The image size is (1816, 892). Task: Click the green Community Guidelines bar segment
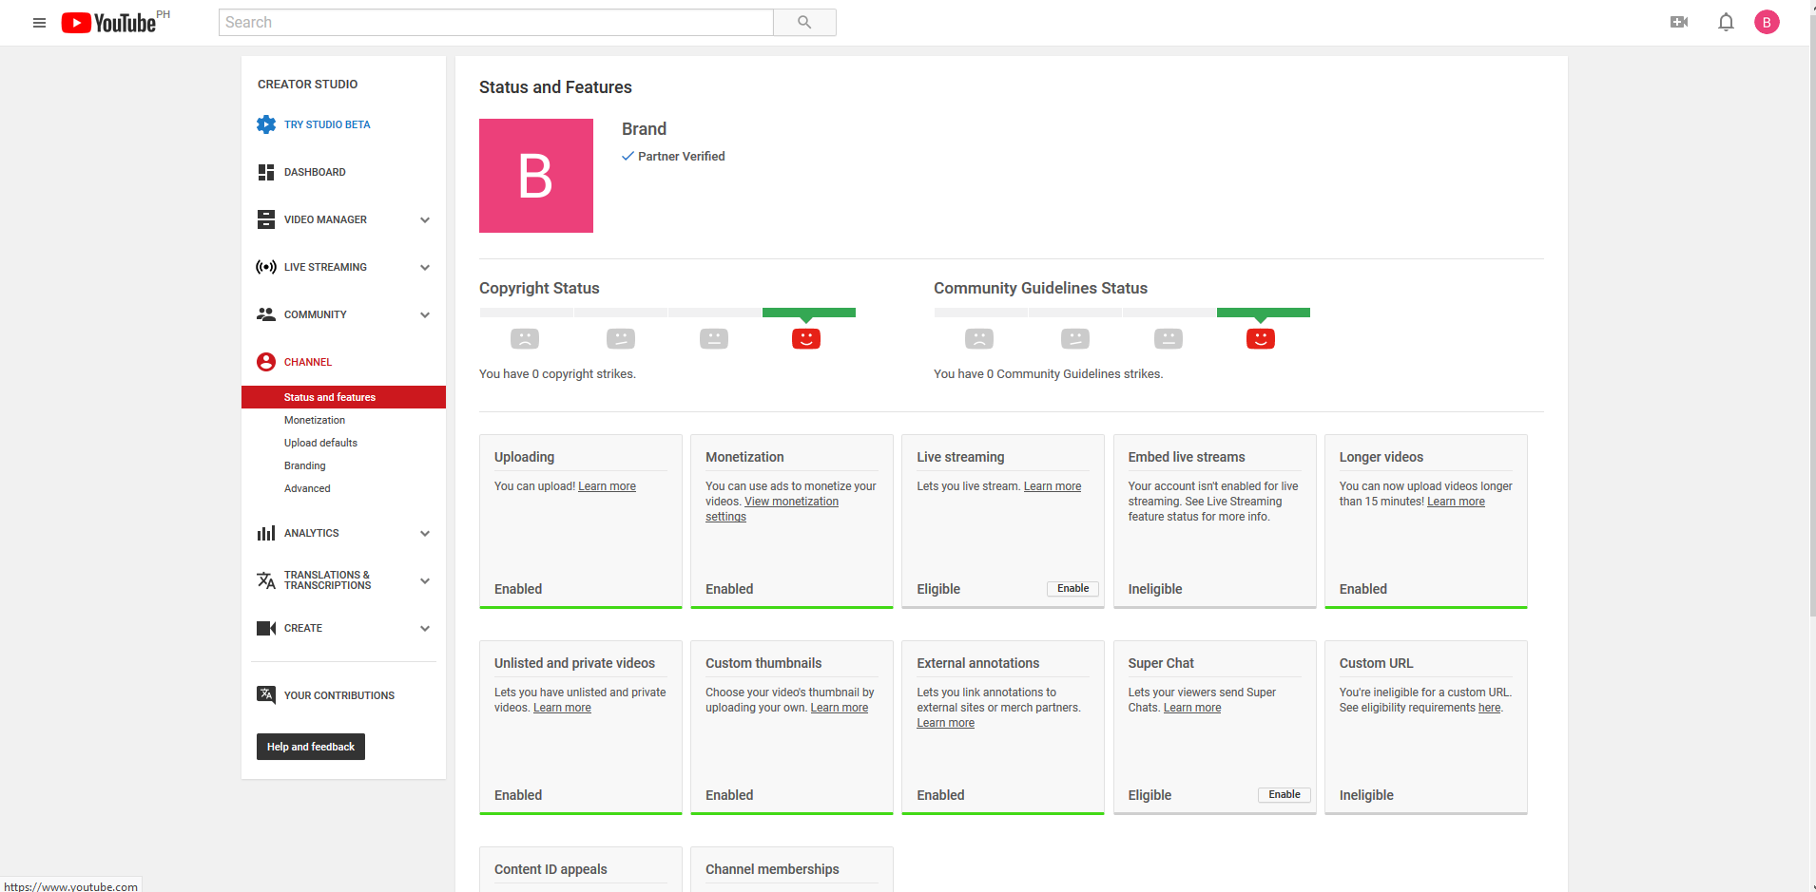click(1264, 313)
